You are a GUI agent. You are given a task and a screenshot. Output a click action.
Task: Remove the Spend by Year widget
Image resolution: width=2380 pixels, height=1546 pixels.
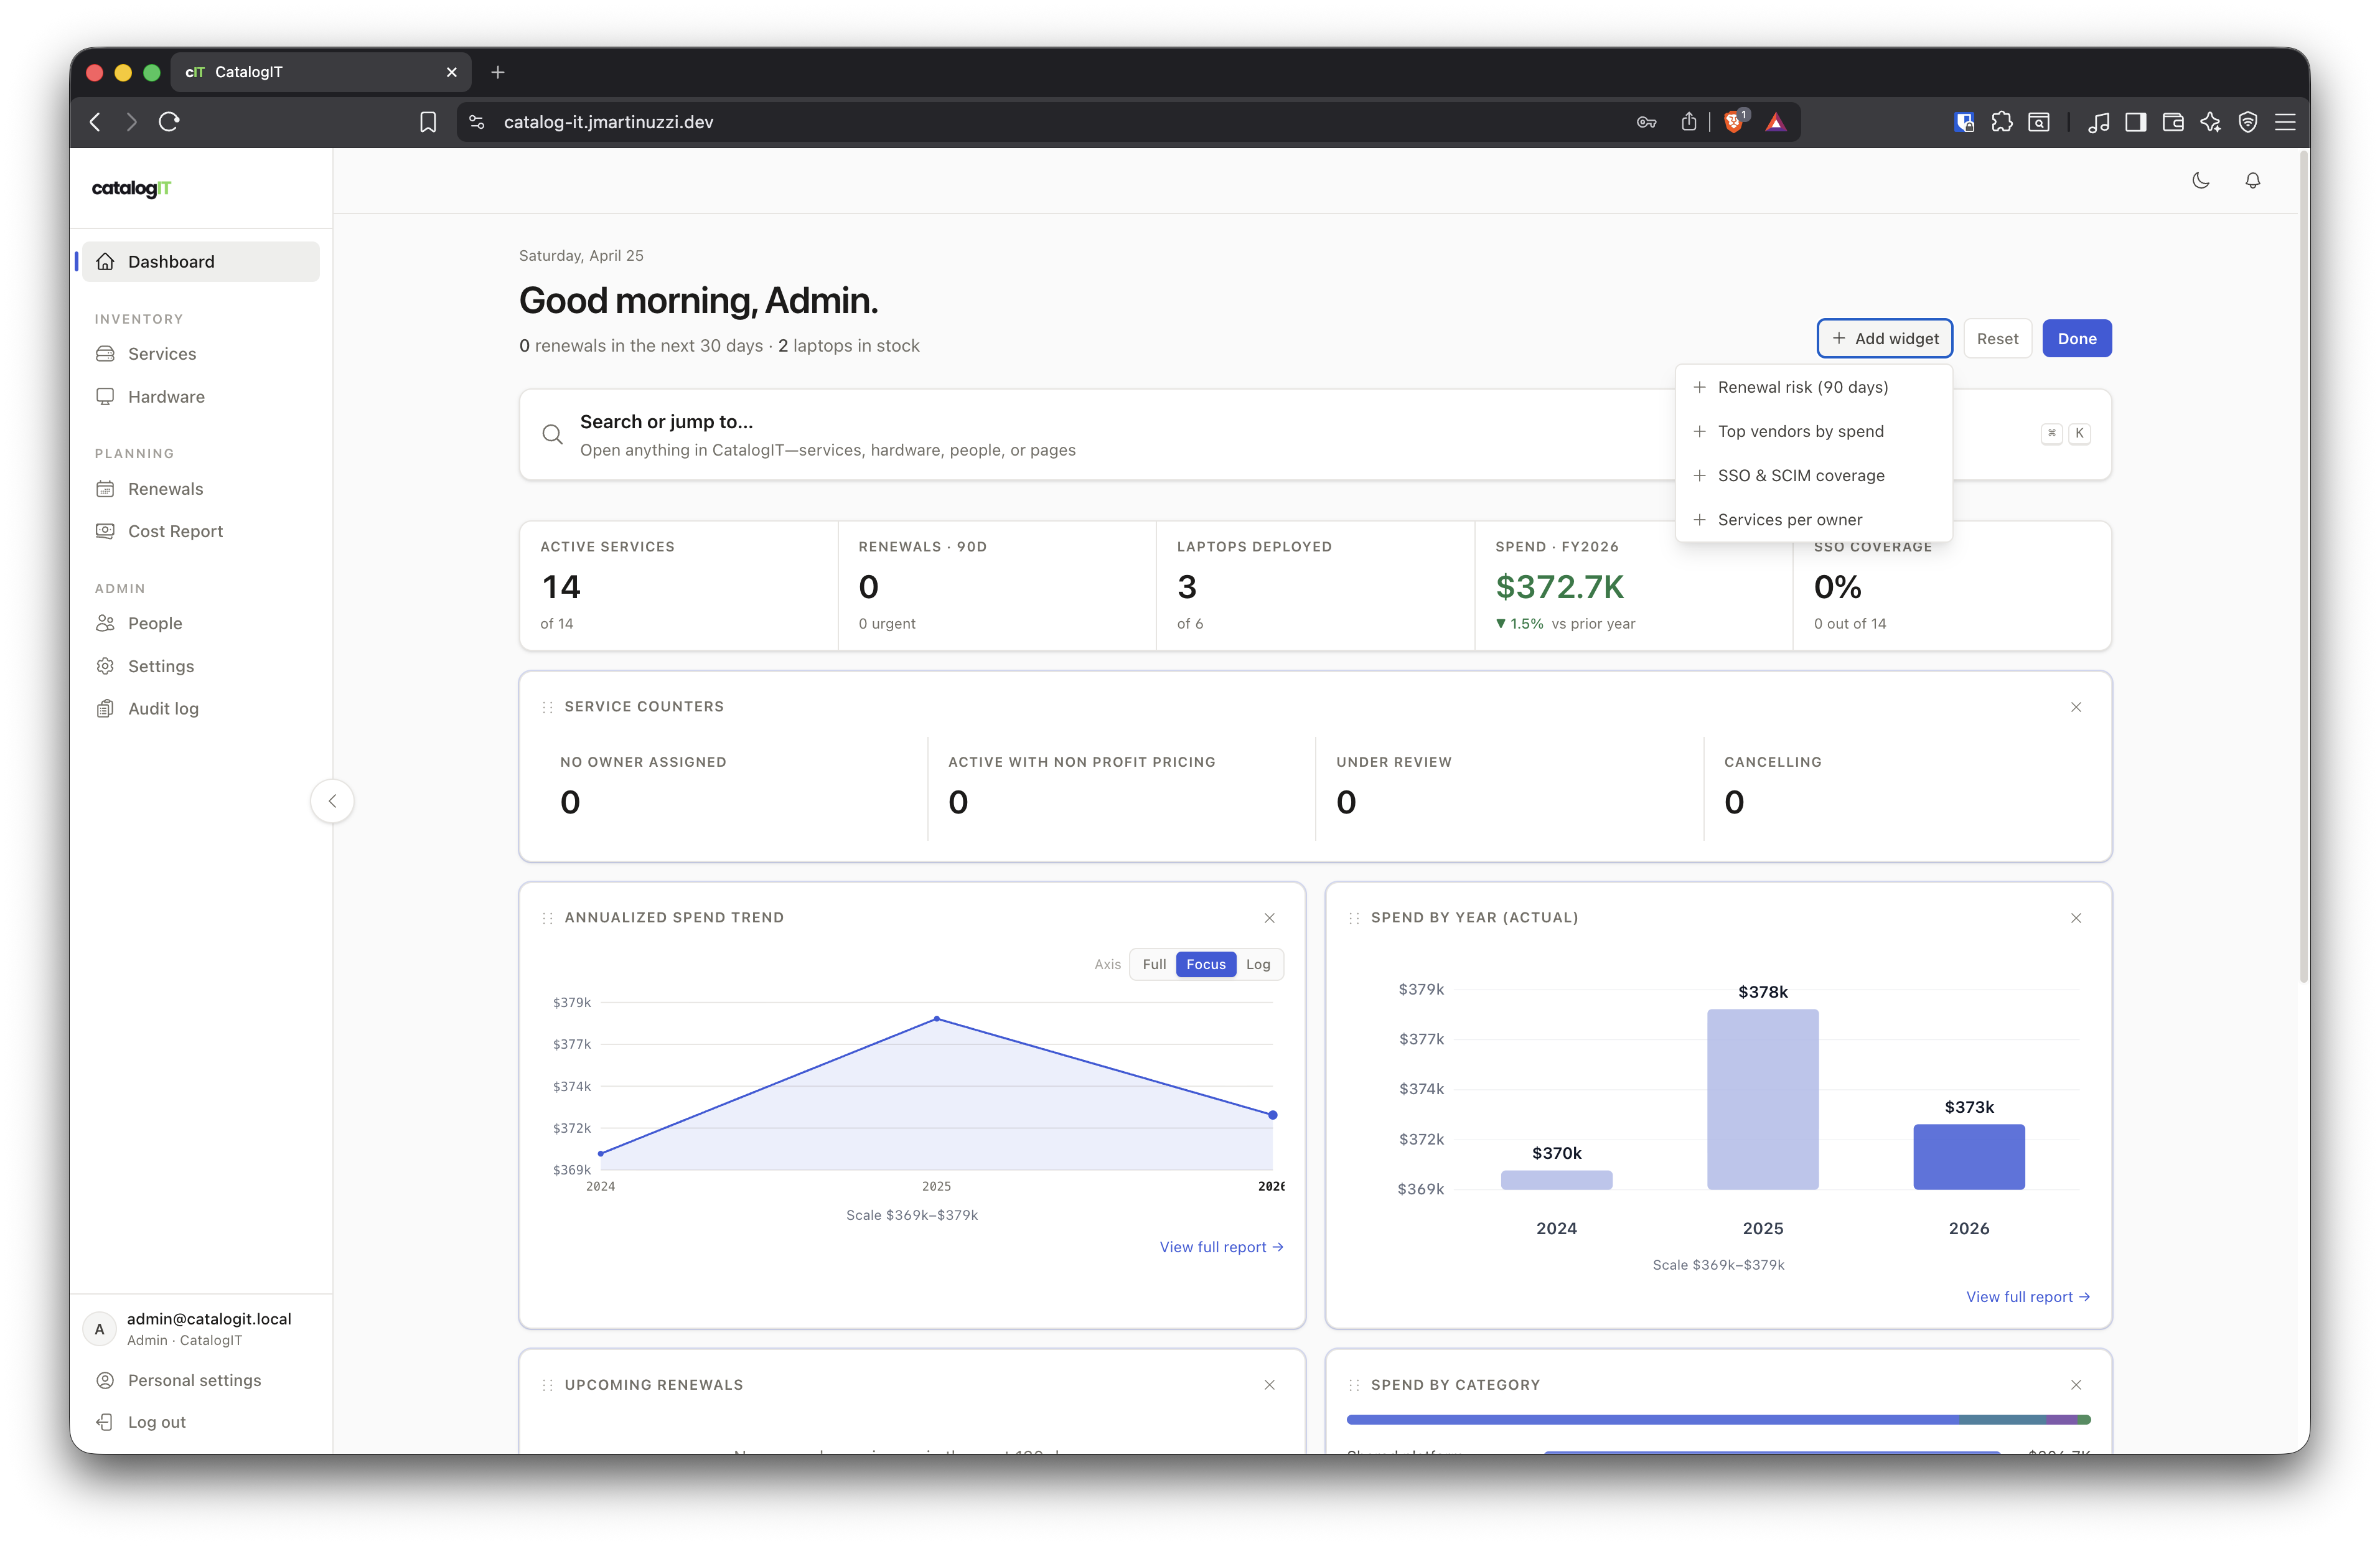[2076, 918]
